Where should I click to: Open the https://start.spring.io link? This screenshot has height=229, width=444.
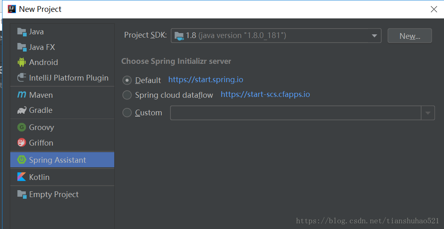pyautogui.click(x=206, y=79)
